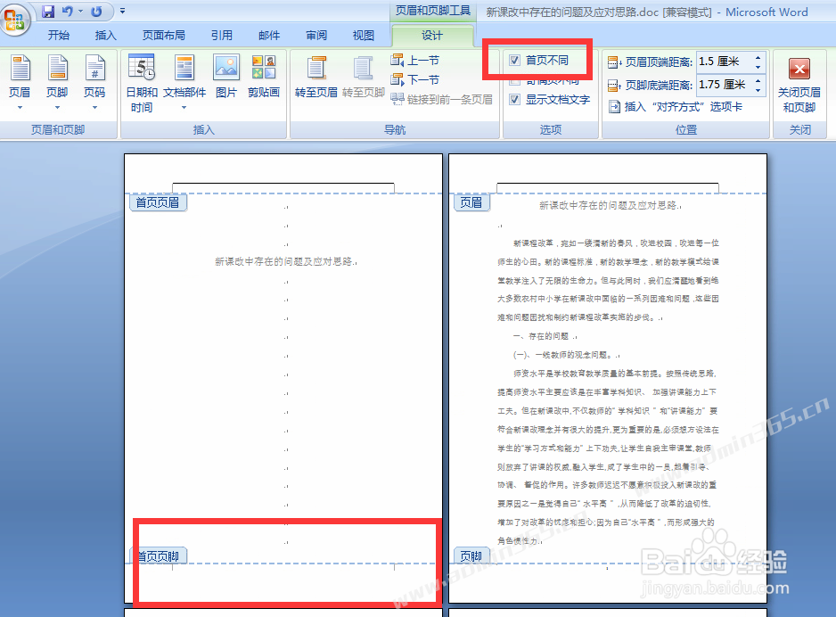
Task: Edit the 页脚底端距离 value field
Action: tap(724, 84)
